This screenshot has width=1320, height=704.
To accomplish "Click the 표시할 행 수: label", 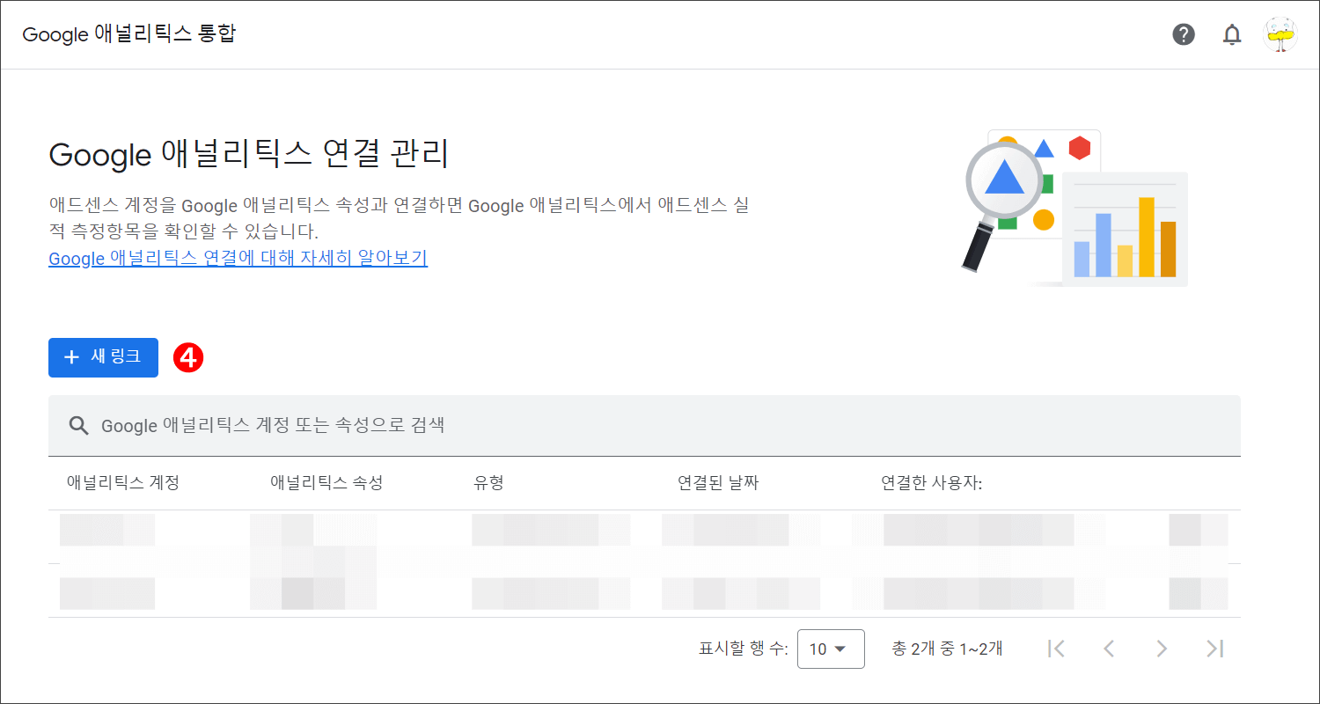I will tap(743, 649).
